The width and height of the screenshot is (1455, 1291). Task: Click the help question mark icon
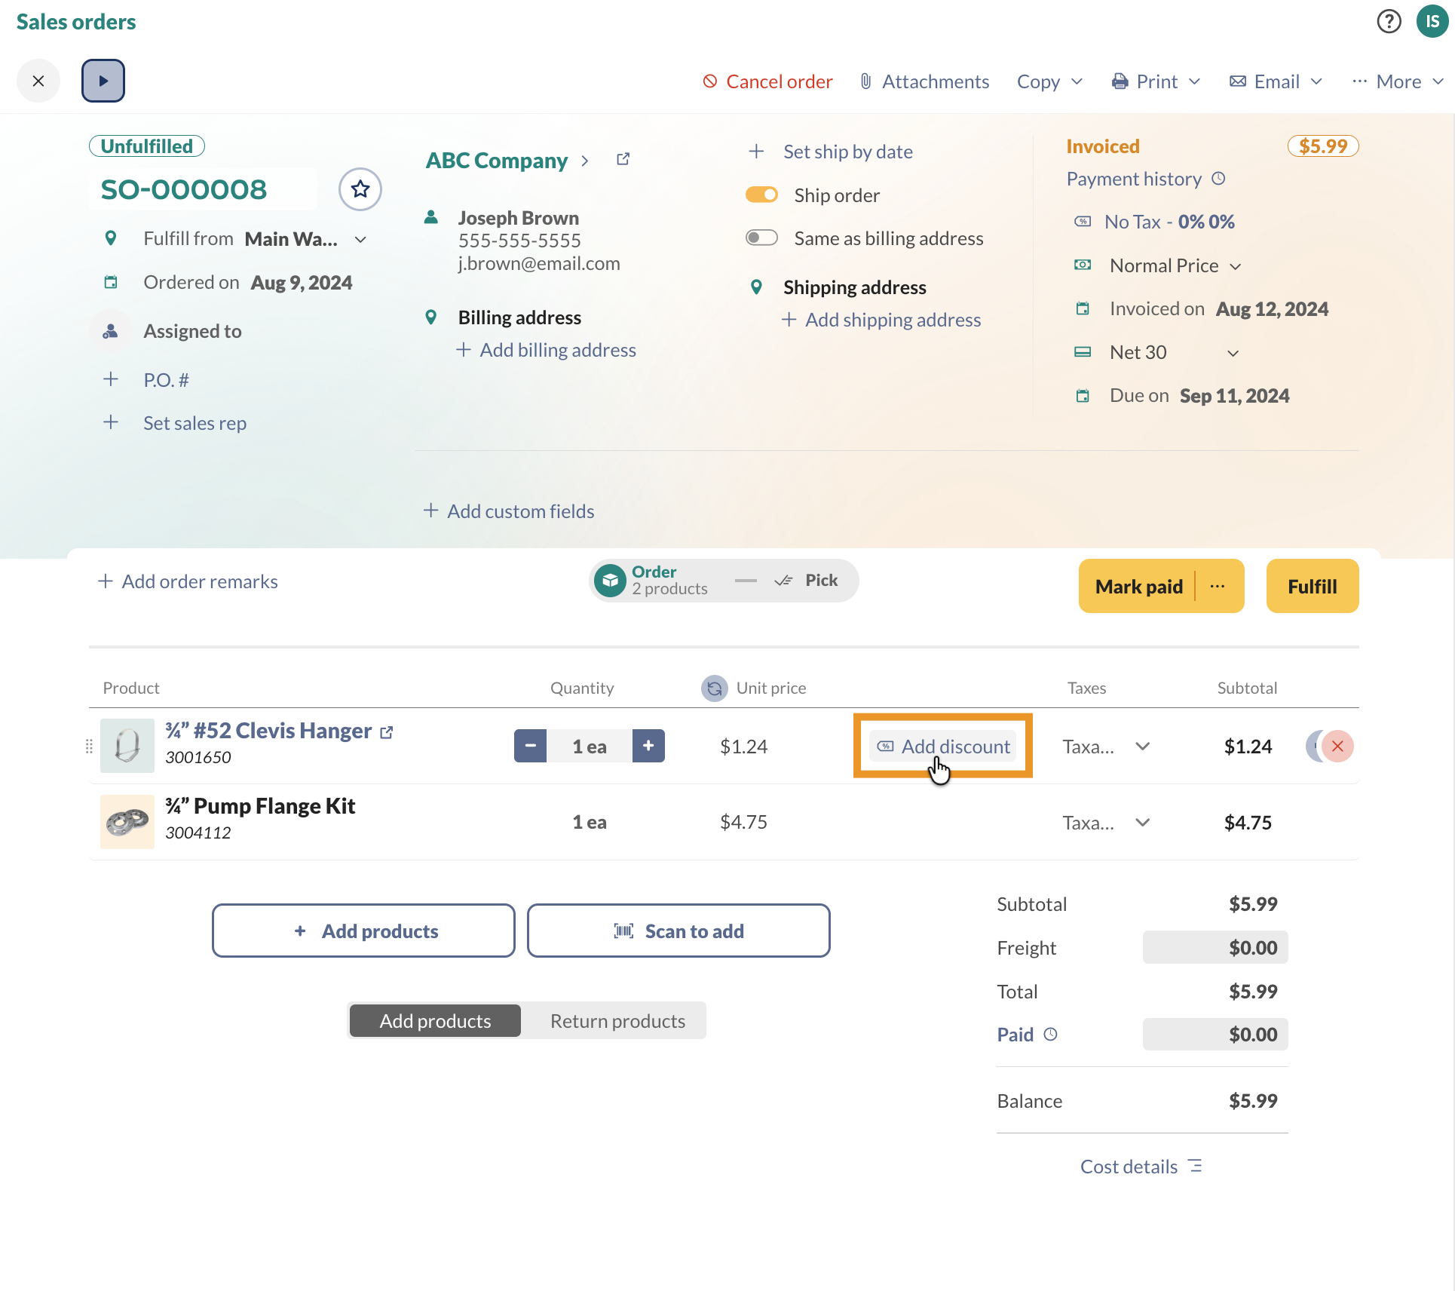click(x=1389, y=21)
